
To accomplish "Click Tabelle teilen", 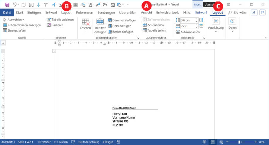I will tap(154, 30).
